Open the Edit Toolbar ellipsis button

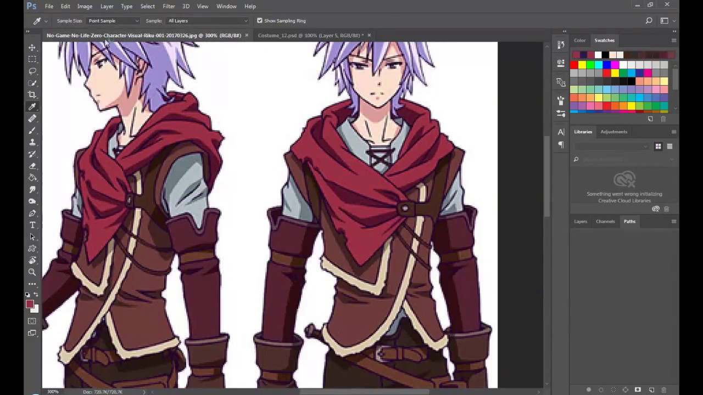tap(32, 284)
